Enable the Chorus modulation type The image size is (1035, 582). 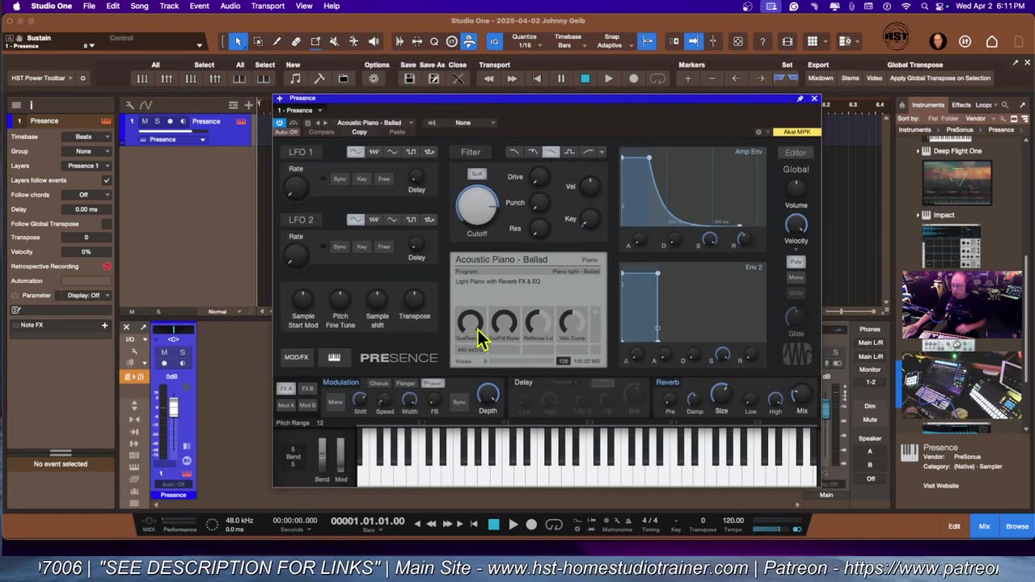tap(379, 383)
